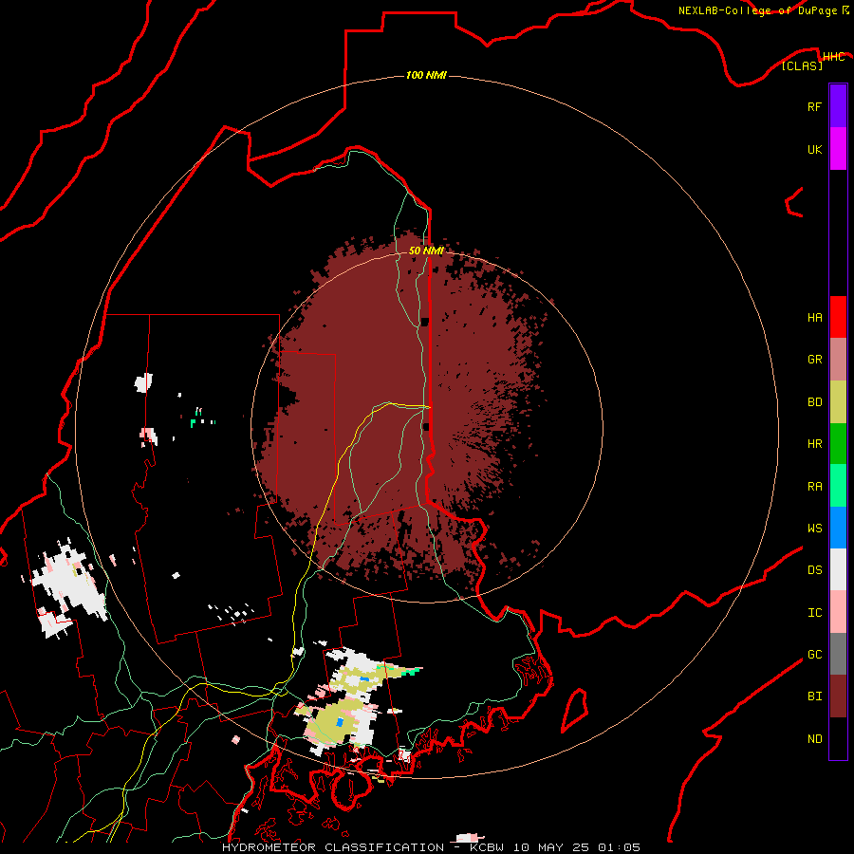The image size is (854, 854).
Task: Click the 100 NMI range ring label
Action: (x=426, y=75)
